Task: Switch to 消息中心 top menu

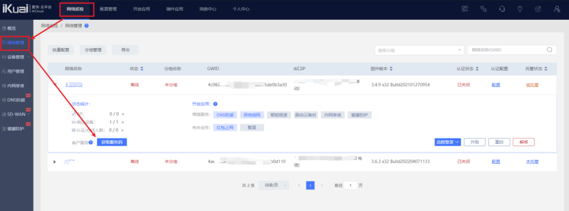Action: 208,10
